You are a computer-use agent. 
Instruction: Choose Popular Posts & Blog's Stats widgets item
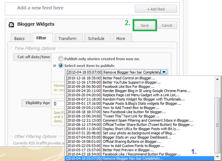coord(140,103)
